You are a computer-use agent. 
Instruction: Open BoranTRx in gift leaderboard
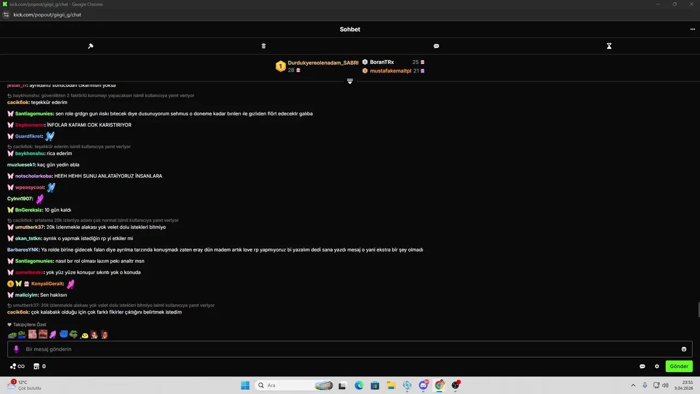[382, 62]
